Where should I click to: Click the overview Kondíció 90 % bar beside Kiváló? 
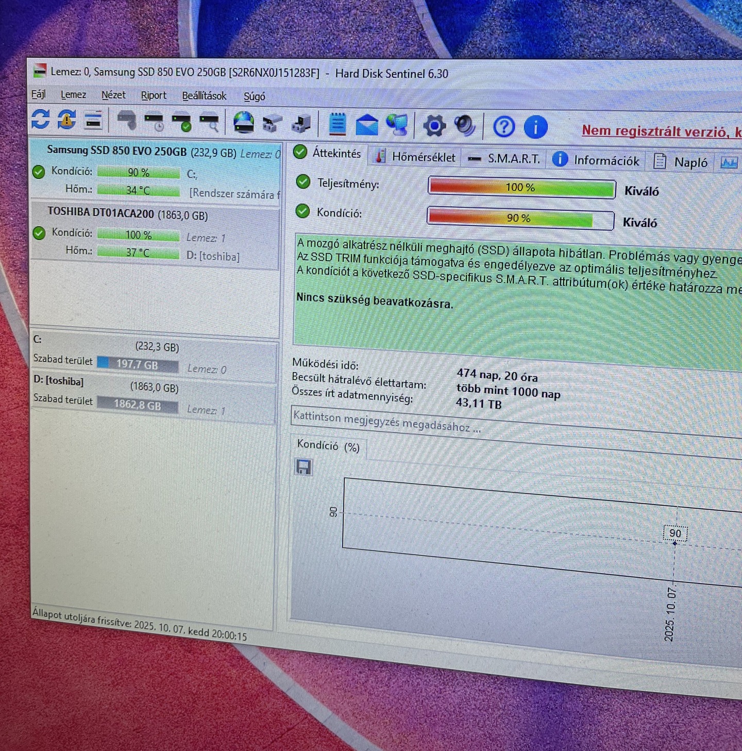click(x=520, y=219)
